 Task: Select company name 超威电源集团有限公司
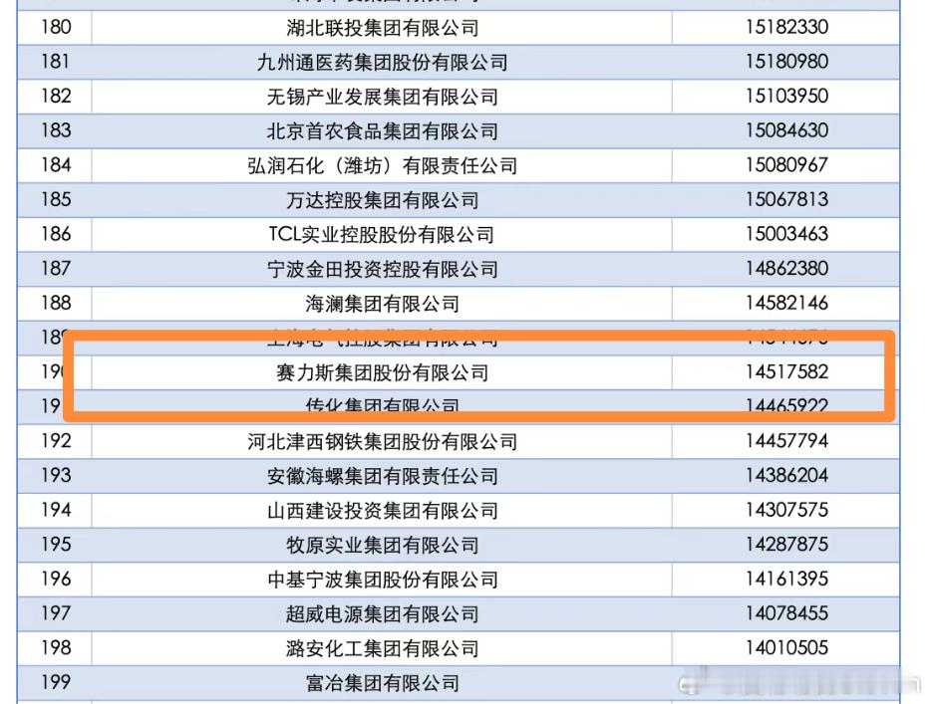pyautogui.click(x=383, y=614)
